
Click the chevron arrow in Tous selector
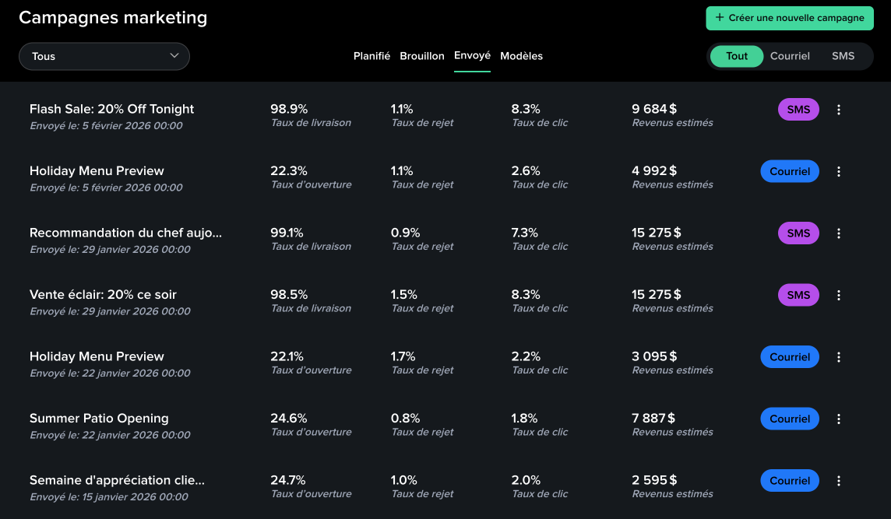pyautogui.click(x=174, y=56)
